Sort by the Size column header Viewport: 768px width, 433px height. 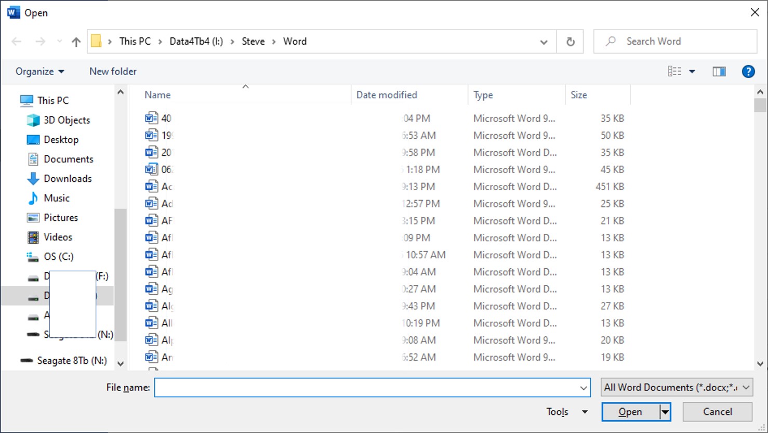[579, 95]
